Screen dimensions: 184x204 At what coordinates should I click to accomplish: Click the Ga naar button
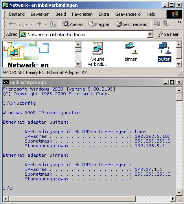tap(168, 34)
